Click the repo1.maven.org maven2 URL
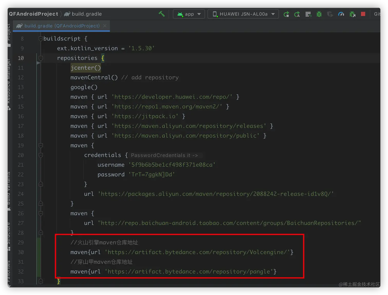This screenshot has height=295, width=388. point(167,107)
